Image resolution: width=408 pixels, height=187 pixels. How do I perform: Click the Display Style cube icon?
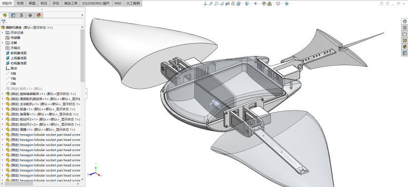point(247,4)
